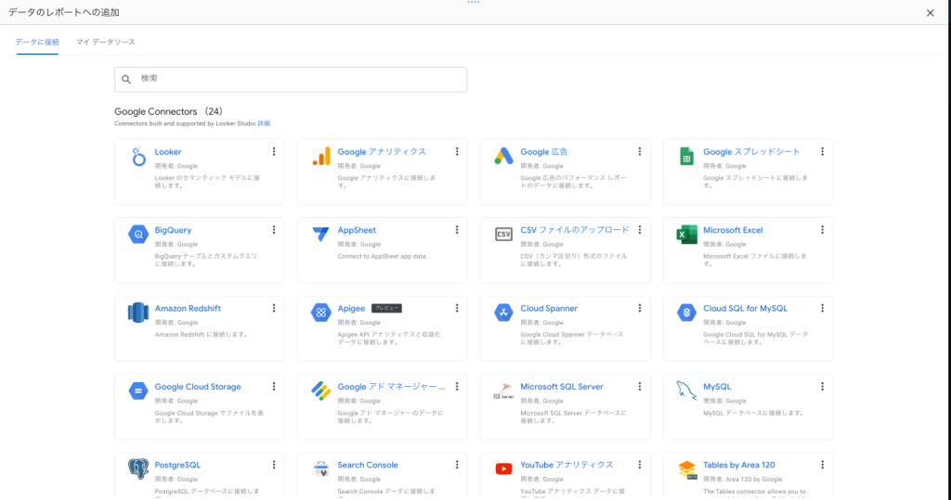
Task: Close the add data dialog
Action: [930, 13]
